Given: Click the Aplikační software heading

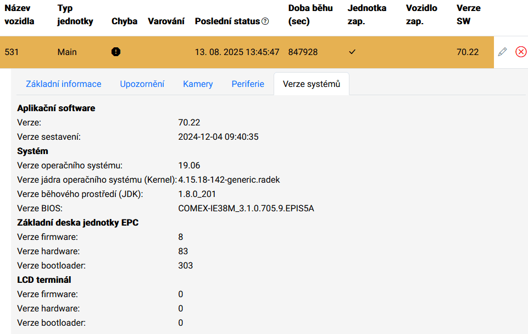Looking at the screenshot, I should click(x=56, y=108).
